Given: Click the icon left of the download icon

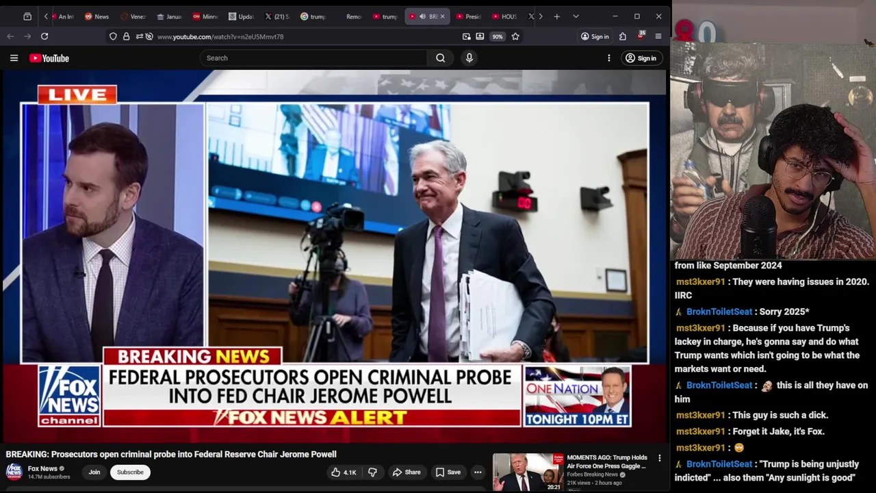Looking at the screenshot, I should coord(467,36).
